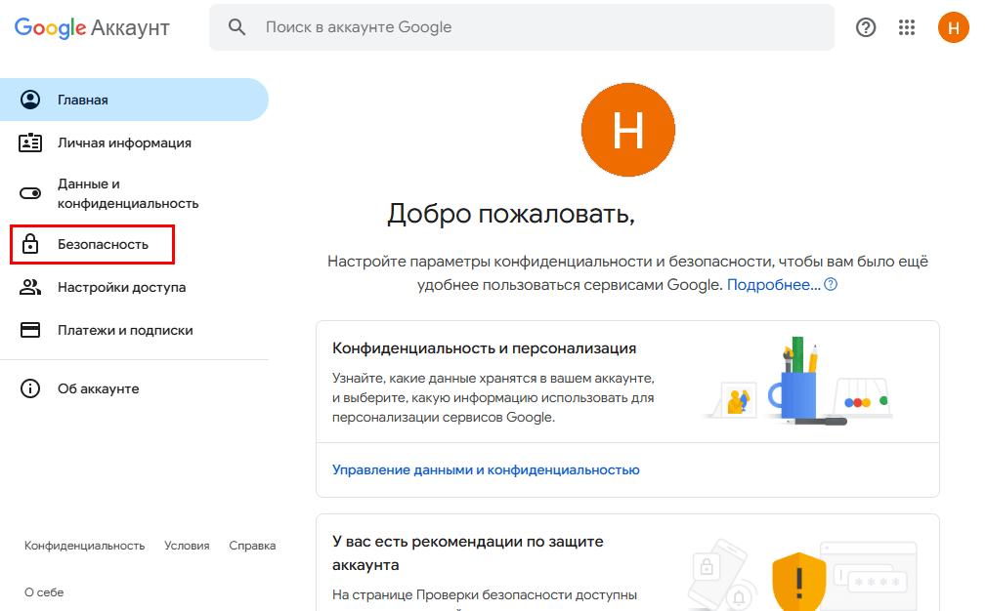The width and height of the screenshot is (987, 611).
Task: Click the orange account avatar in header
Action: pyautogui.click(x=953, y=27)
